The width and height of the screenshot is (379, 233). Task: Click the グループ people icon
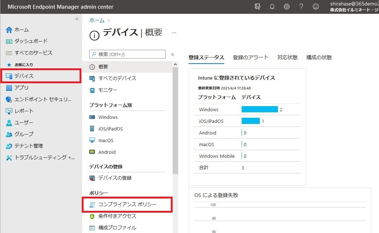coord(9,134)
